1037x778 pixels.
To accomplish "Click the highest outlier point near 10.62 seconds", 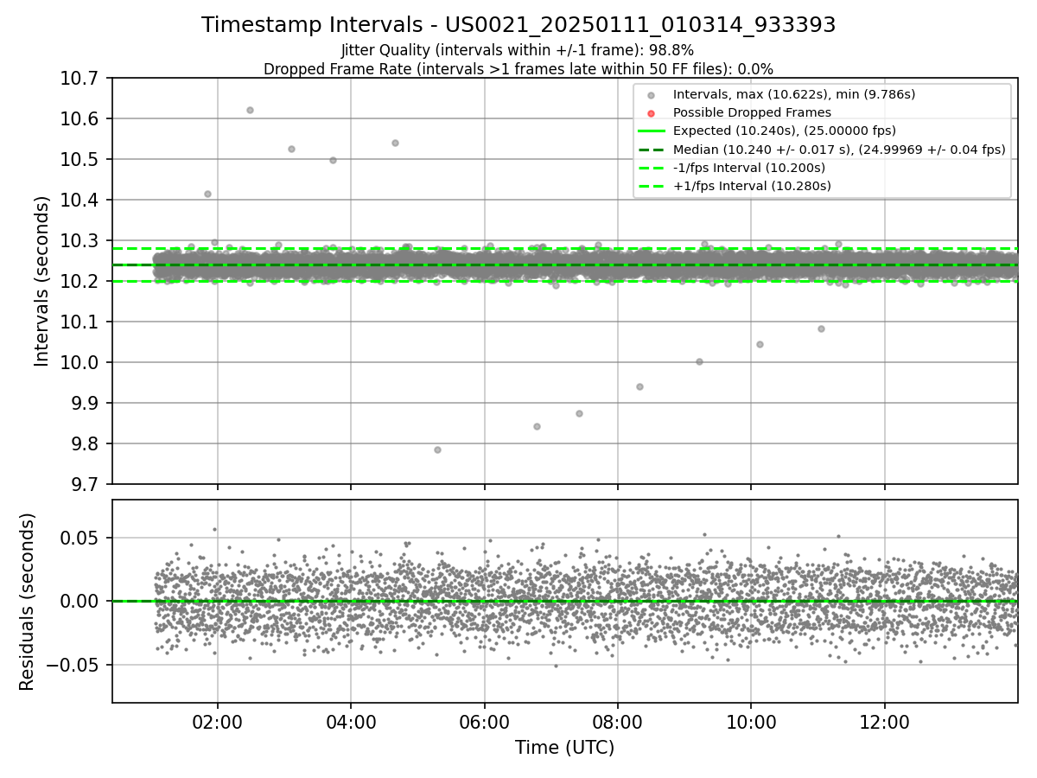I will [250, 110].
